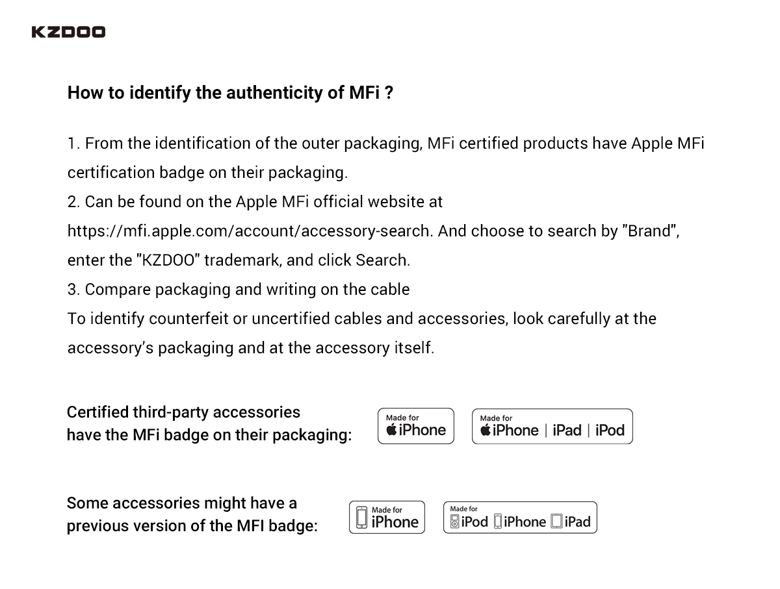Click step 3 'Compare packaging and writing' line
Viewport: 780px width, 589px height.
239,290
